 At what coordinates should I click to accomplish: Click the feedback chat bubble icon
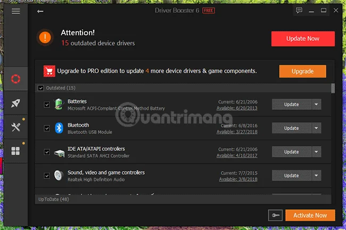click(x=299, y=10)
